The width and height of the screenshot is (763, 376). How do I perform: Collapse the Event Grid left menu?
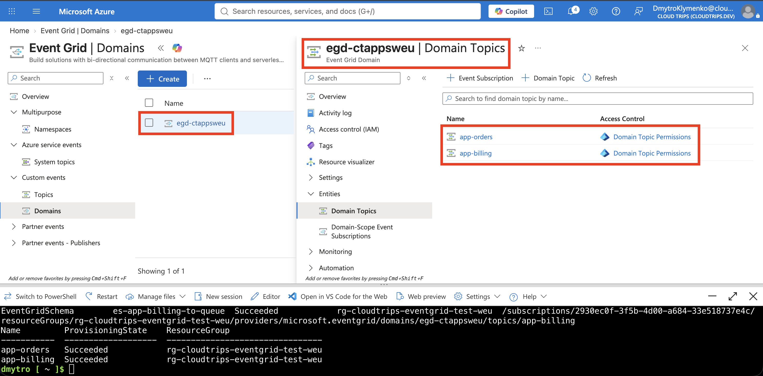pos(127,78)
